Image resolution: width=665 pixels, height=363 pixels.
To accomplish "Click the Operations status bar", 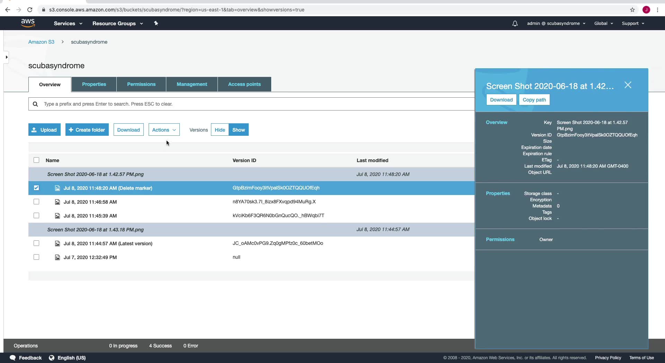I will click(26, 346).
